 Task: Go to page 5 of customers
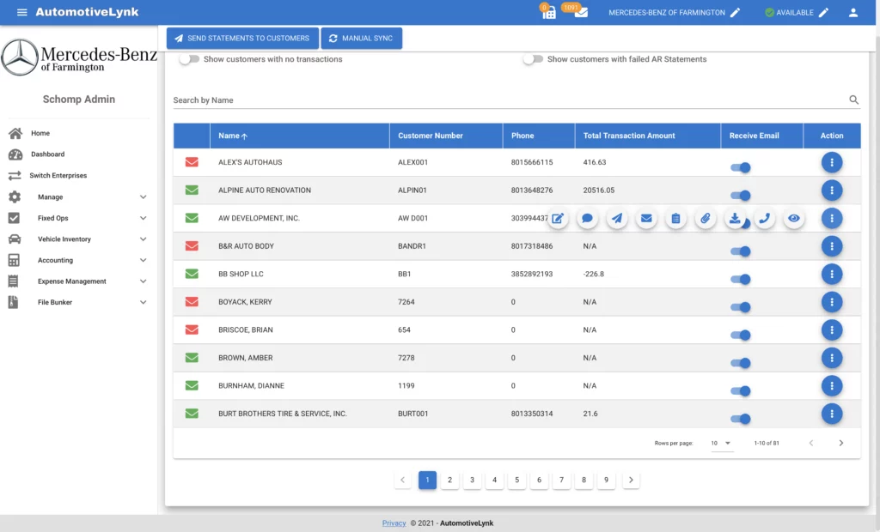point(516,480)
